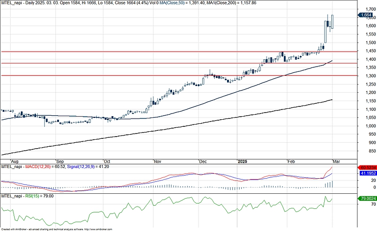Click the green 79.0024 RSI value tag
This screenshot has height=231, width=377.
pyautogui.click(x=367, y=199)
